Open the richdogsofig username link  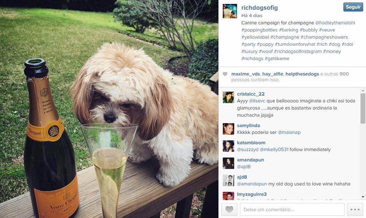[259, 8]
